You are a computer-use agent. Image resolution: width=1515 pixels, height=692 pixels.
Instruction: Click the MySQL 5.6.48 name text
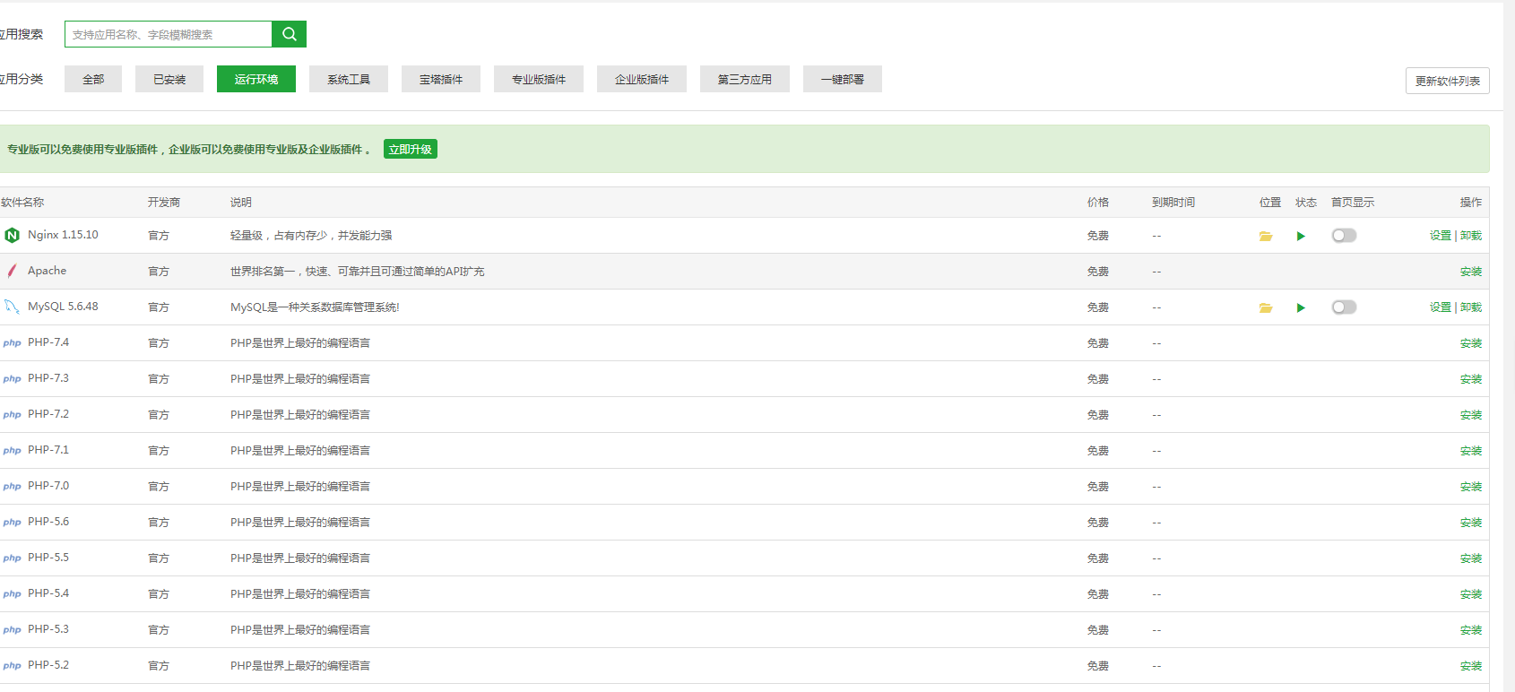click(63, 307)
